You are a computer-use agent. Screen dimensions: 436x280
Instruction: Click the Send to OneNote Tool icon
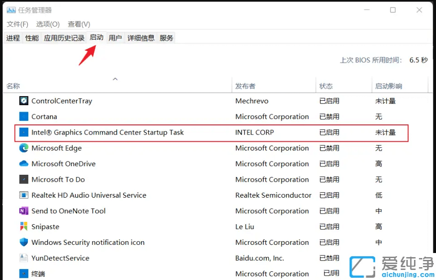coord(24,210)
